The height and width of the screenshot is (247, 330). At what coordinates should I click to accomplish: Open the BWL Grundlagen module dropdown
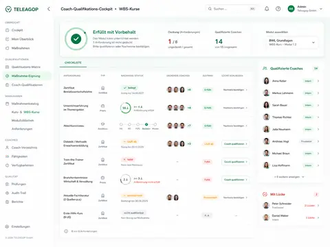(291, 43)
